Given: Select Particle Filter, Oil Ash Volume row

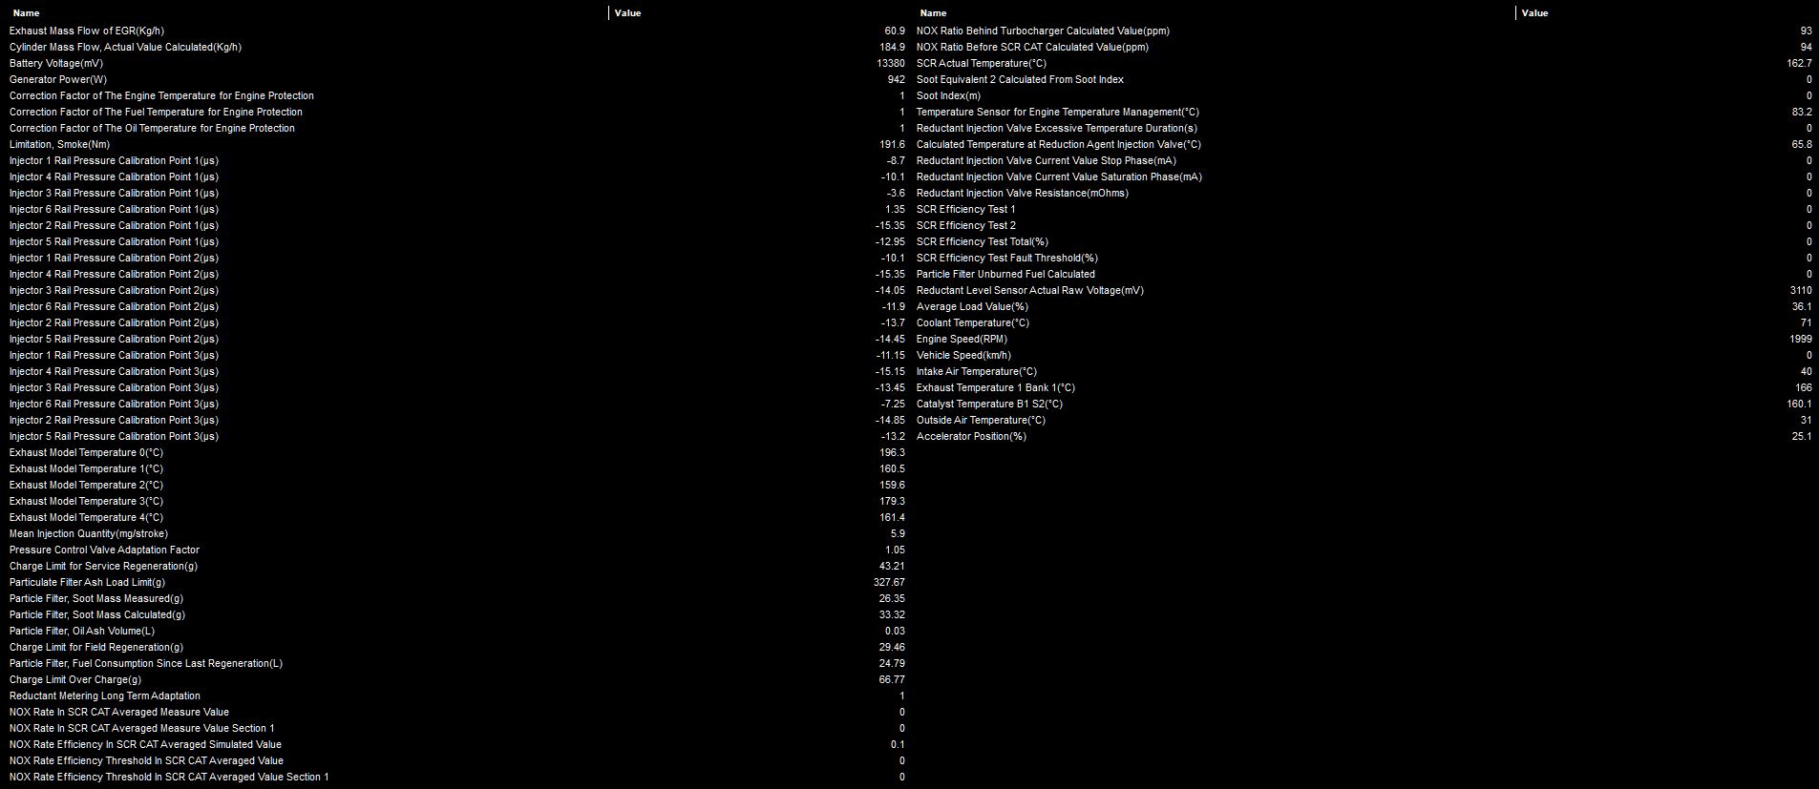Looking at the screenshot, I should click(456, 631).
